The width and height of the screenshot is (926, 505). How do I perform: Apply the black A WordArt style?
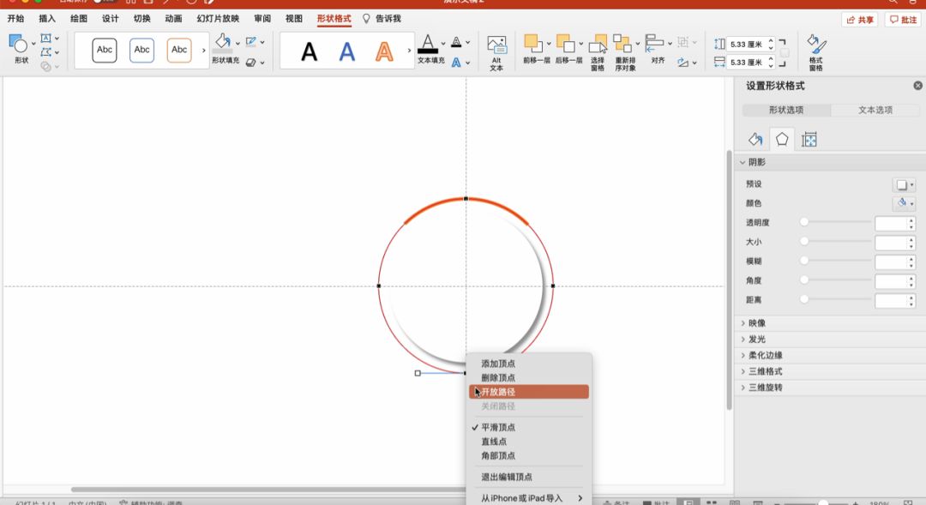(309, 52)
